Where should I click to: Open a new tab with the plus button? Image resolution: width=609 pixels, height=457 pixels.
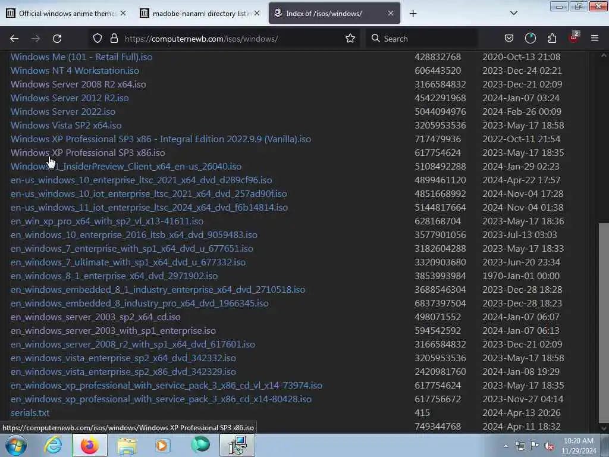(413, 14)
